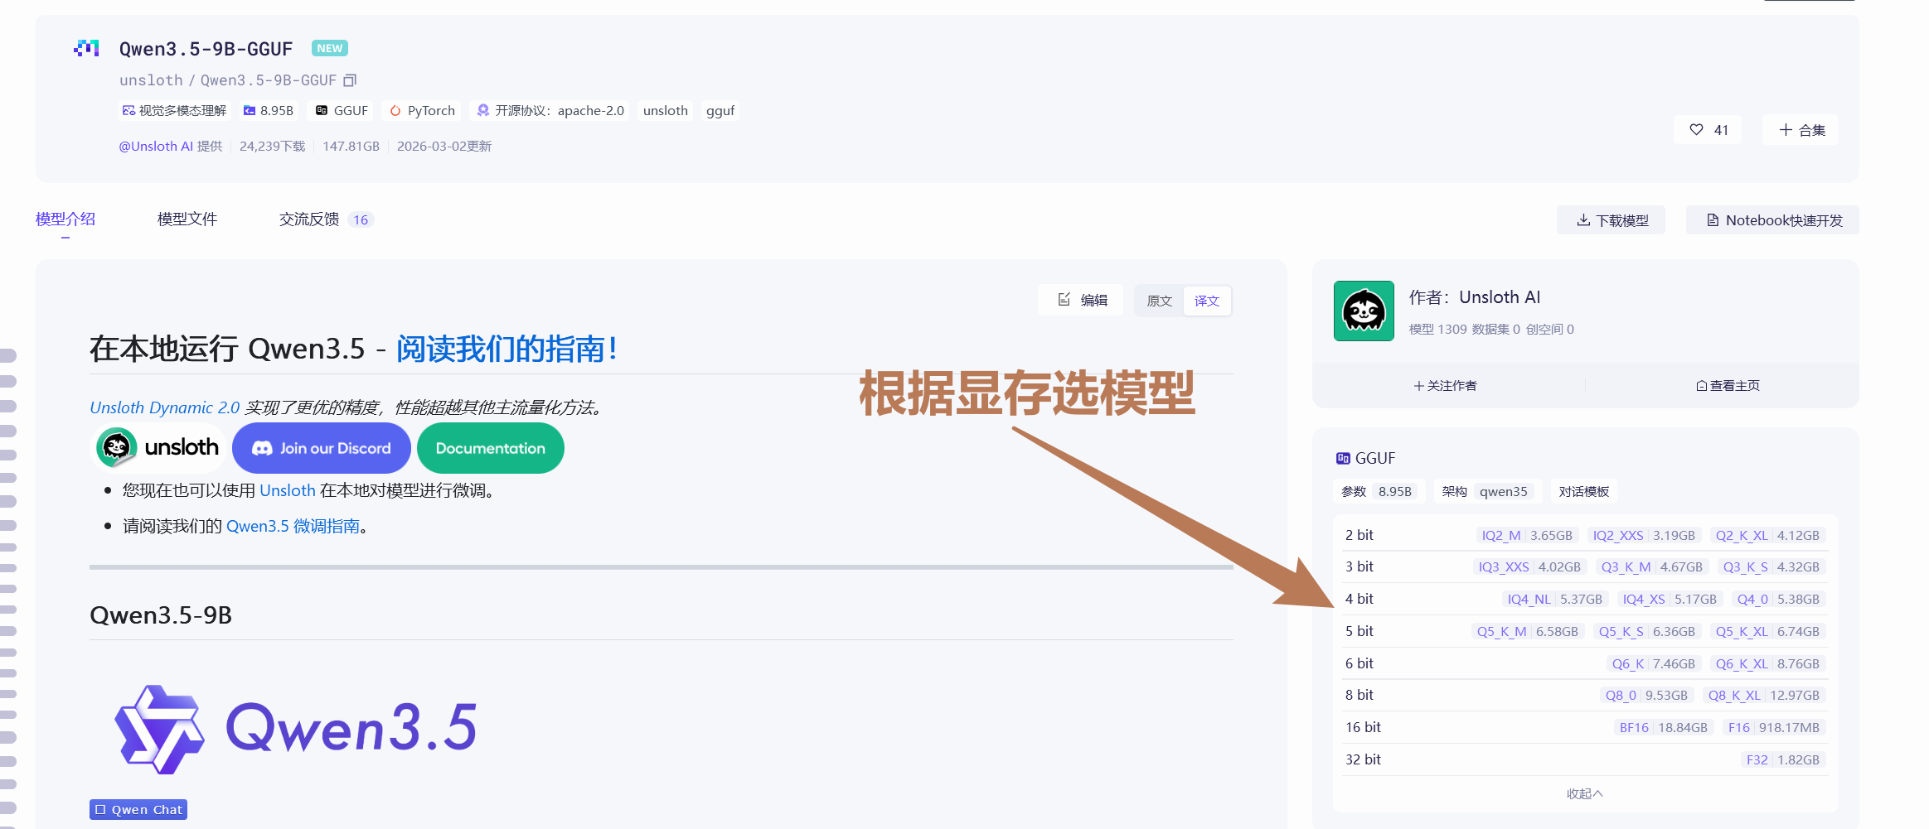Viewport: 1929px width, 829px height.
Task: Click the GGUF tag in header
Action: click(x=342, y=111)
